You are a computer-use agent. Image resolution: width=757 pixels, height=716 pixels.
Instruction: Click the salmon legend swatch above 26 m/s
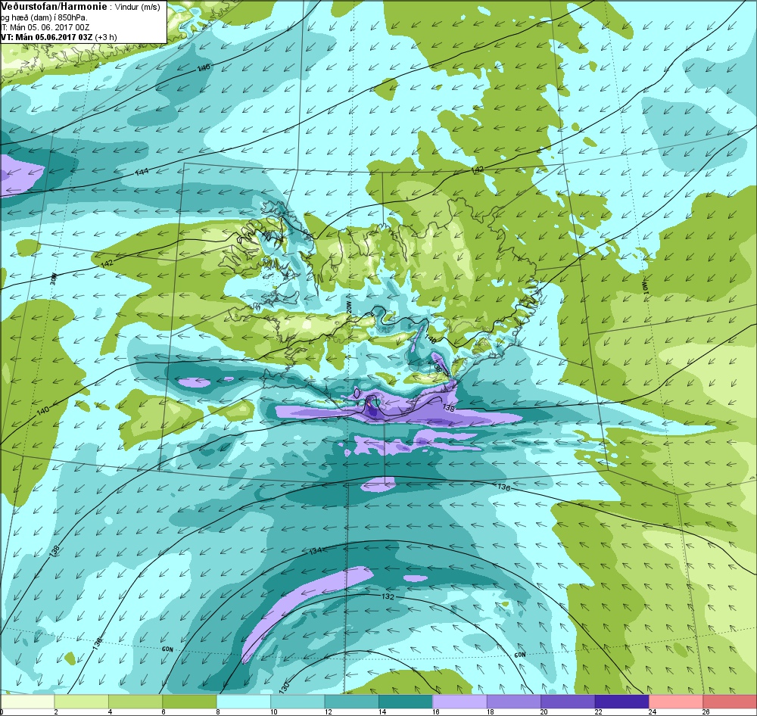(x=730, y=702)
